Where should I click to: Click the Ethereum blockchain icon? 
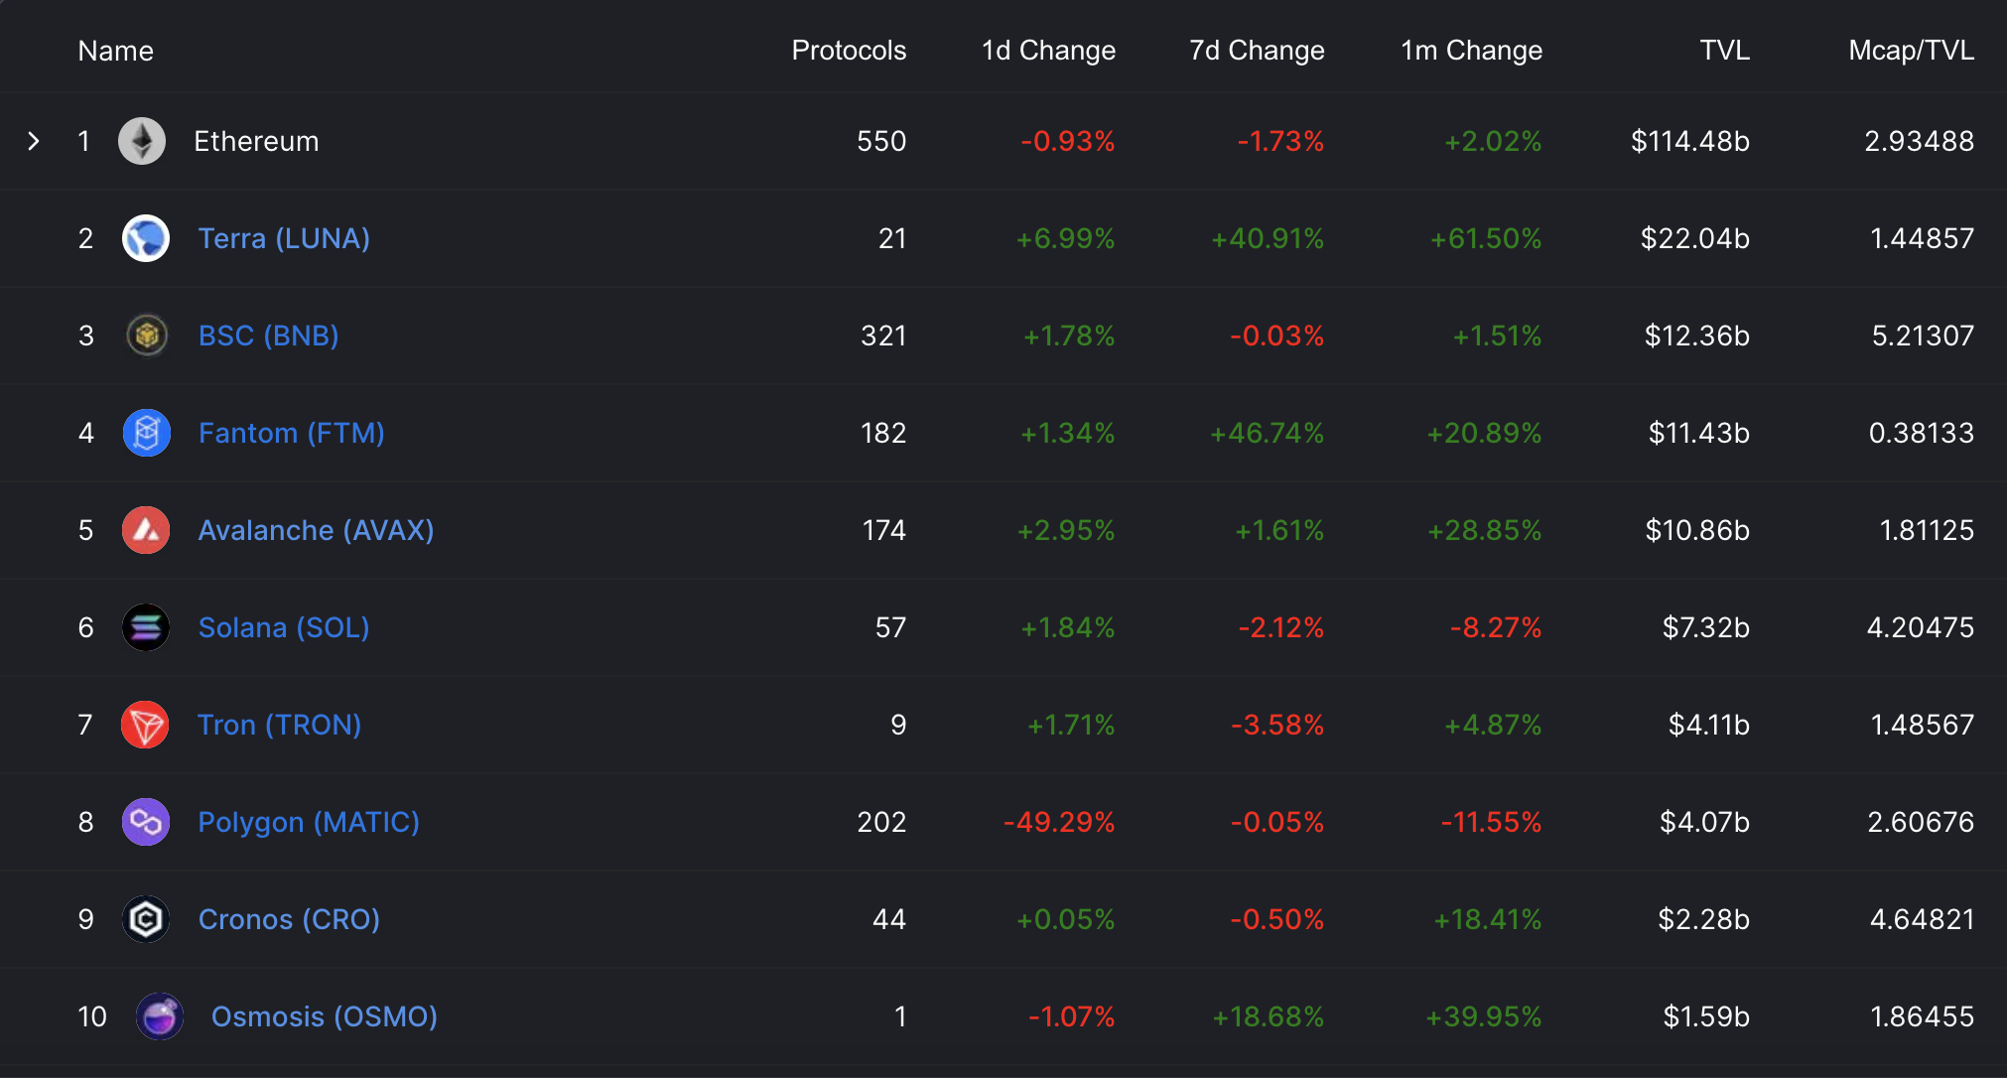143,139
